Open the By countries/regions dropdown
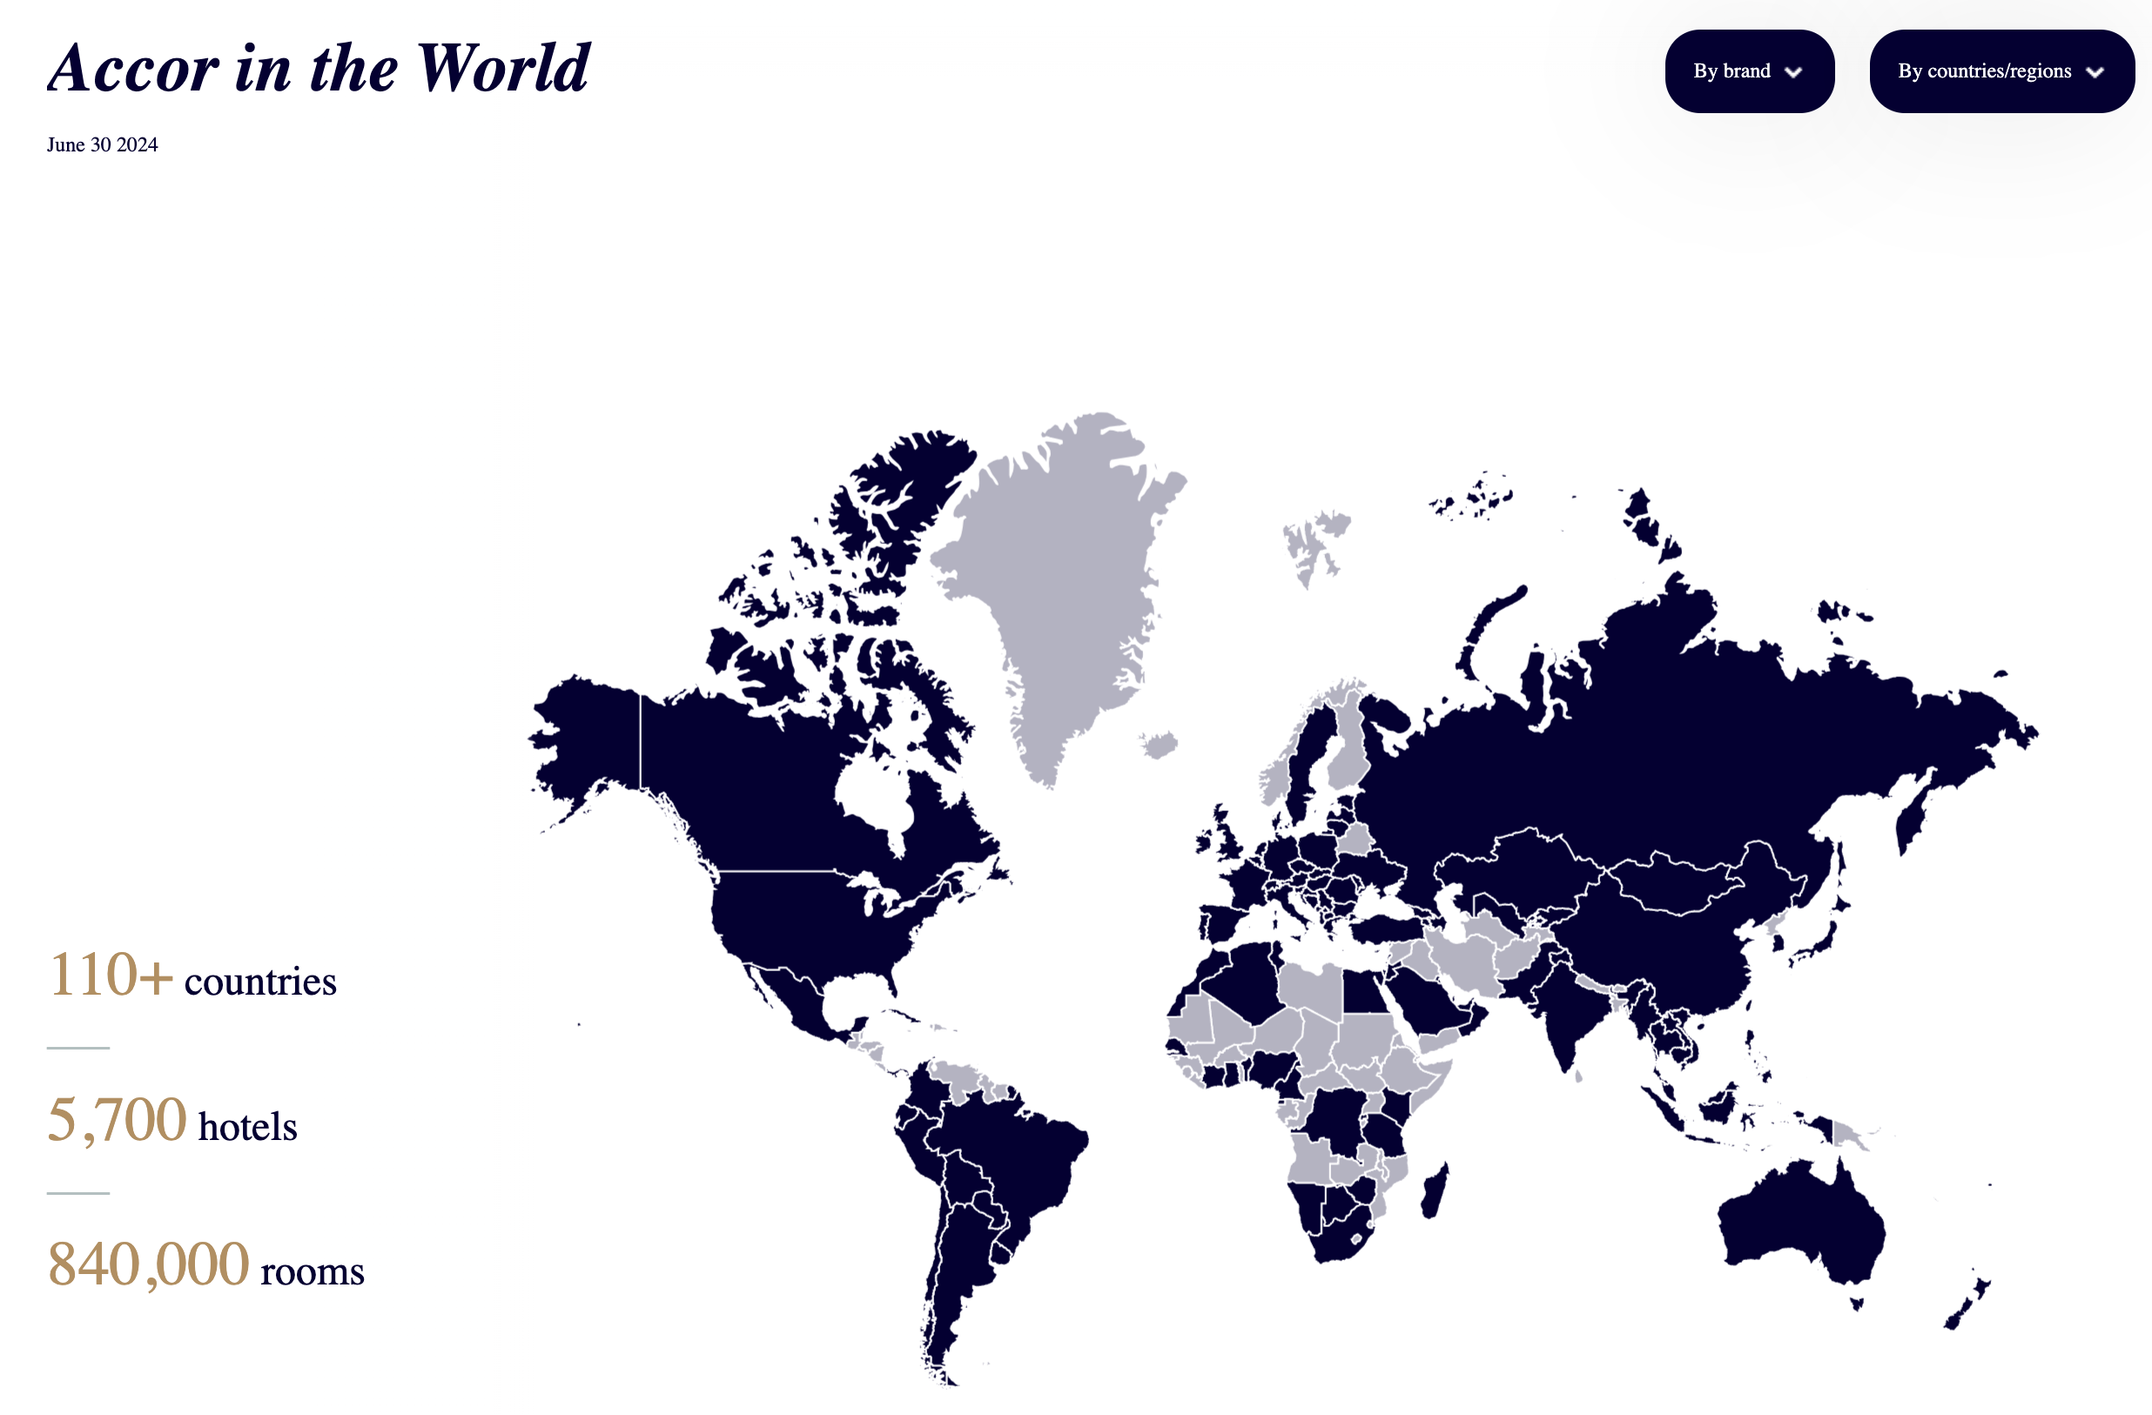The height and width of the screenshot is (1415, 2152). point(2001,71)
